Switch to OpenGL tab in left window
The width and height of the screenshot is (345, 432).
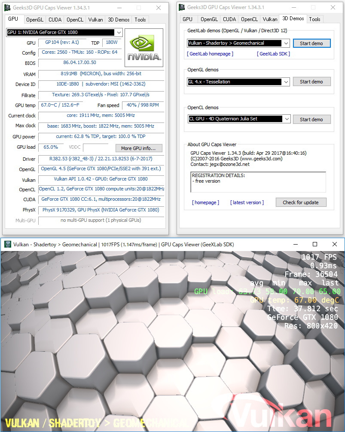tap(35, 20)
